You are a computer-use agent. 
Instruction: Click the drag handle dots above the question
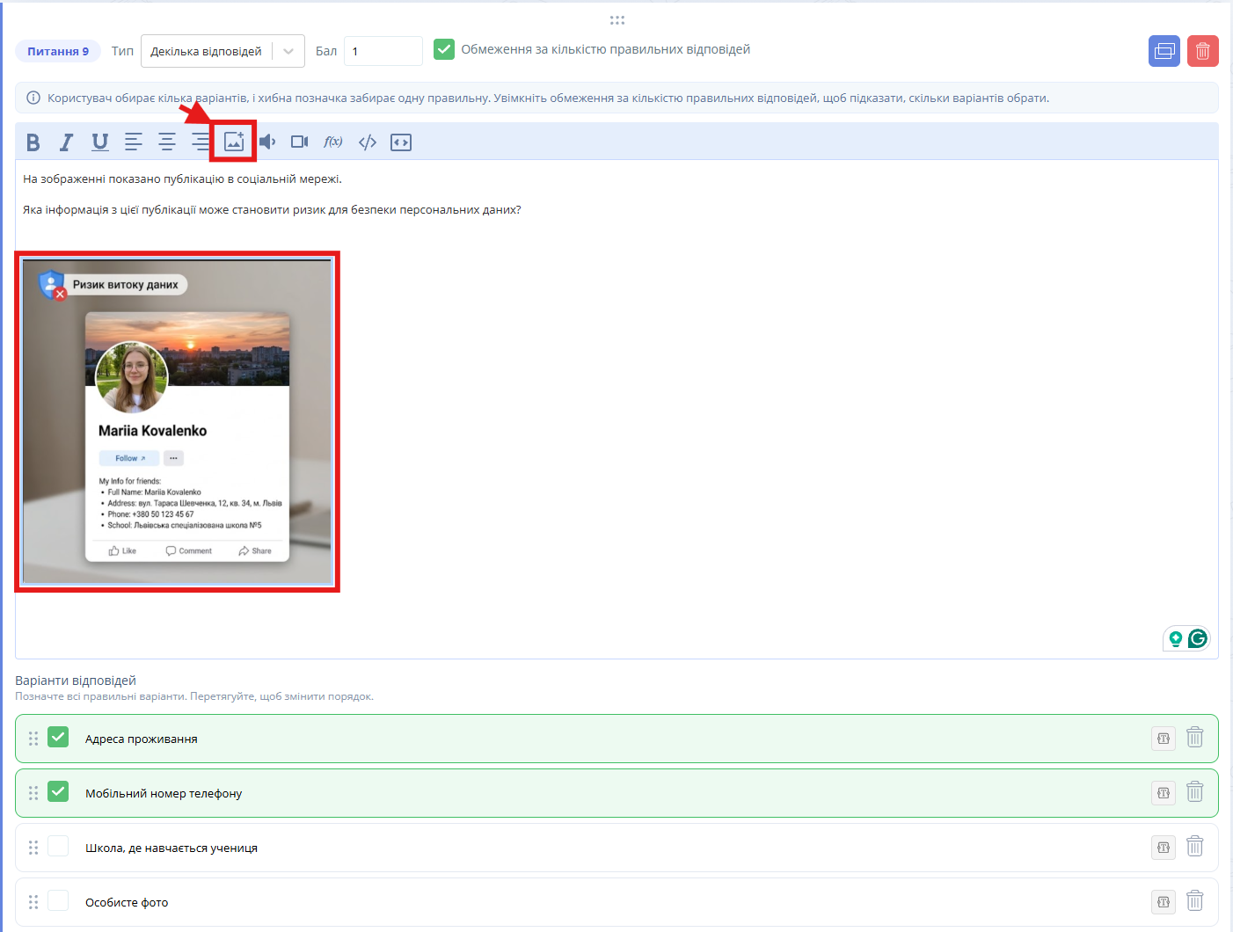click(617, 19)
